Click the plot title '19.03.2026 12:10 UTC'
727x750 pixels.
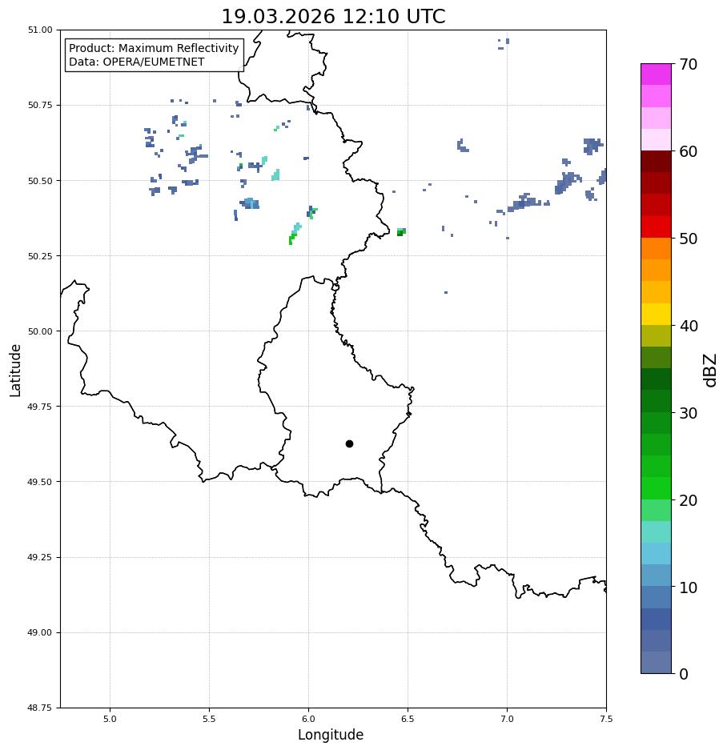(333, 16)
